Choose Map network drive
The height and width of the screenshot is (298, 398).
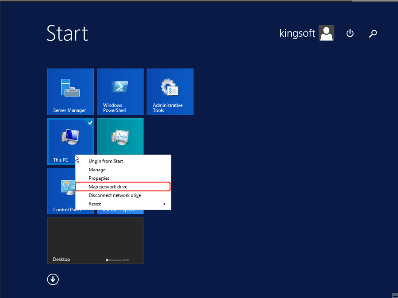tap(123, 187)
